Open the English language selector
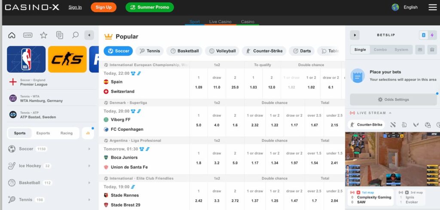The width and height of the screenshot is (440, 210). (x=405, y=7)
